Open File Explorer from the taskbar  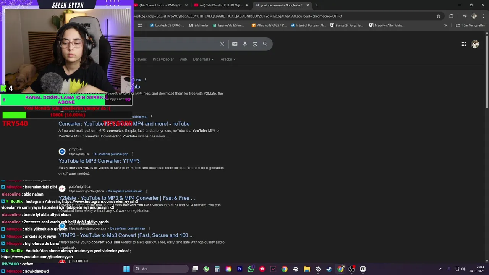[307, 269]
